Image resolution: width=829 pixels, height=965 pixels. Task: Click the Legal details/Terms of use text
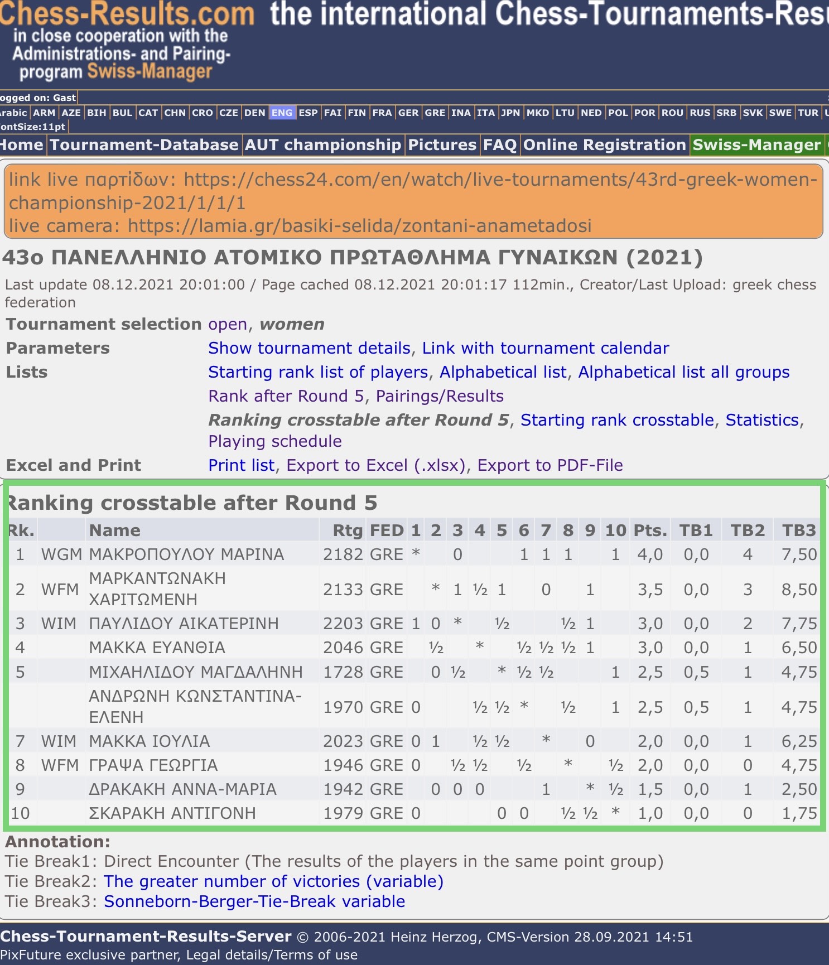click(272, 955)
